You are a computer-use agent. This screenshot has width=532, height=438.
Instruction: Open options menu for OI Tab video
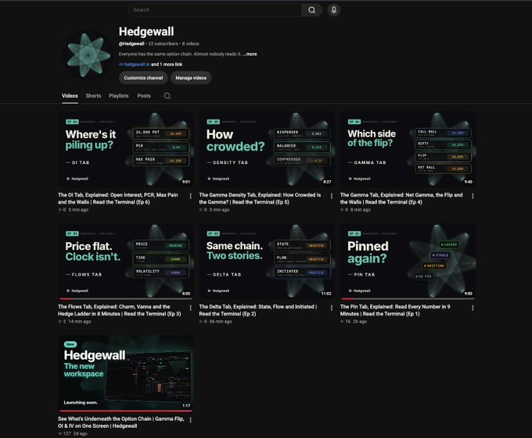[x=190, y=196]
